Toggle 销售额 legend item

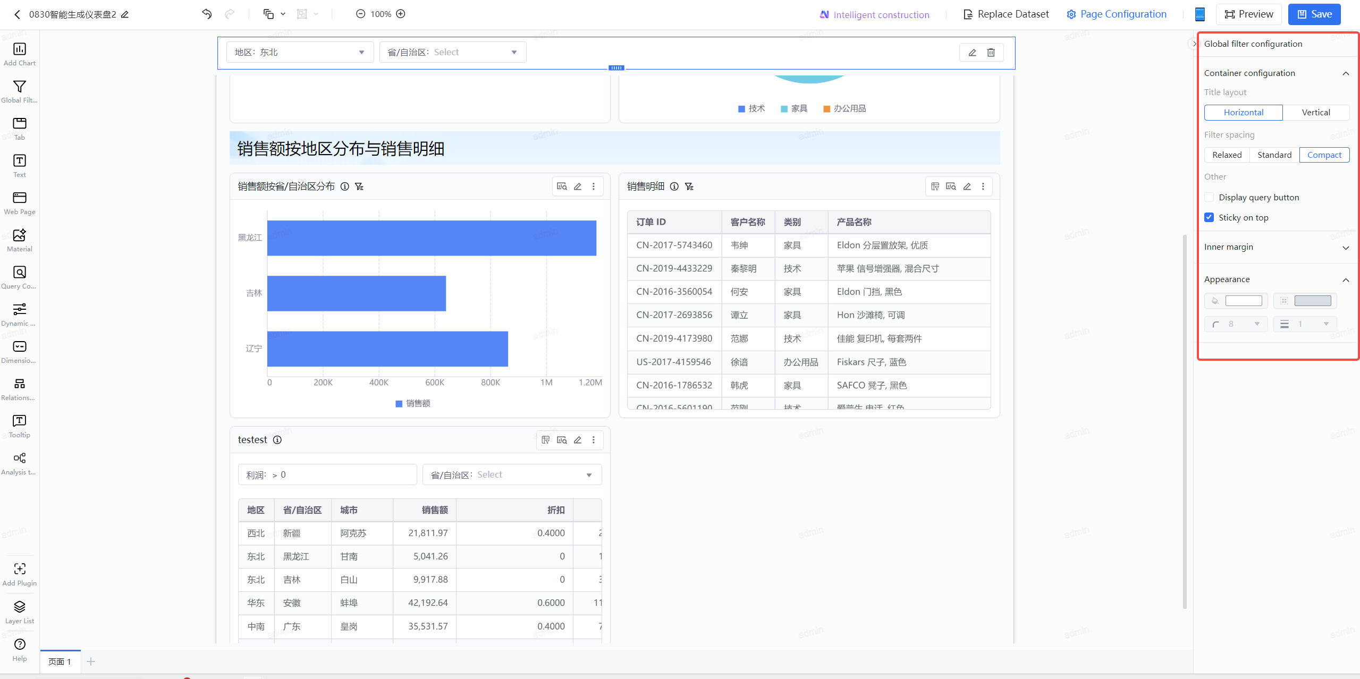[x=413, y=404]
